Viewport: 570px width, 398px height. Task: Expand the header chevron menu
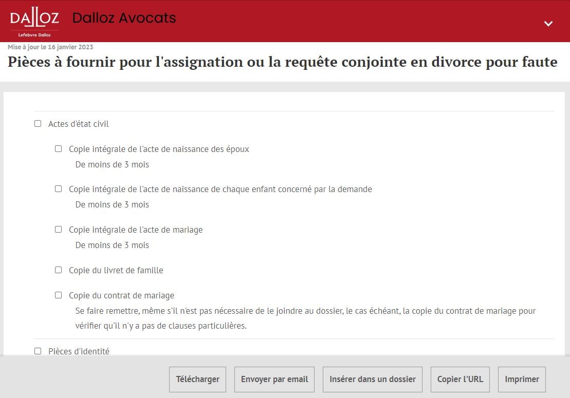[x=548, y=24]
